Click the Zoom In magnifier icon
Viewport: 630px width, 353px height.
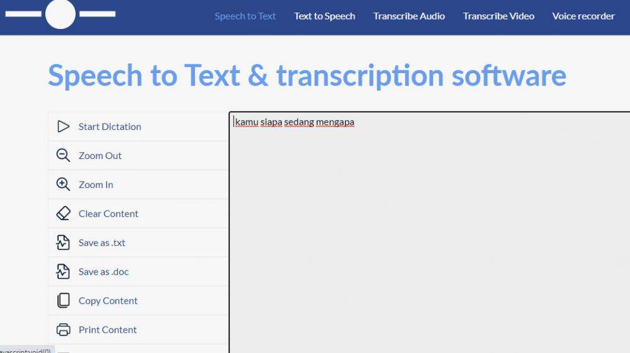[x=63, y=185]
